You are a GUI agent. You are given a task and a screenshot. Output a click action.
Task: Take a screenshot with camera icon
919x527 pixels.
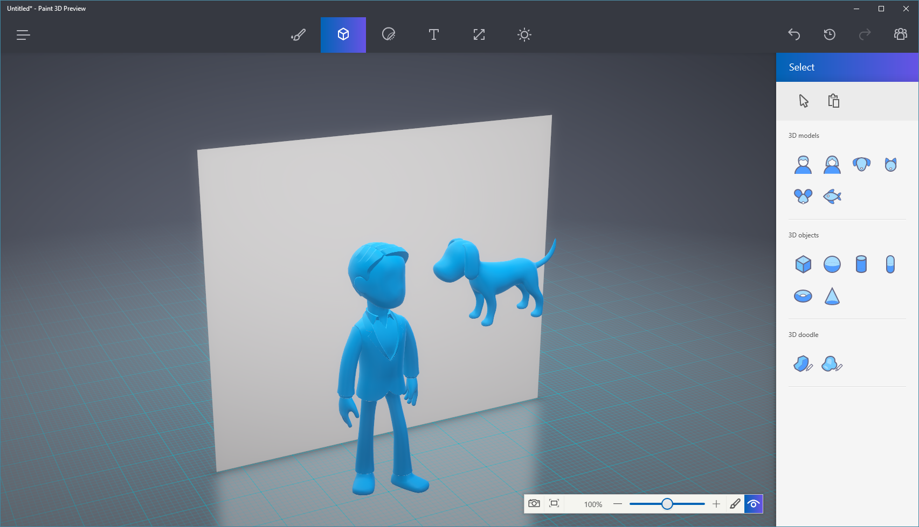pos(534,503)
